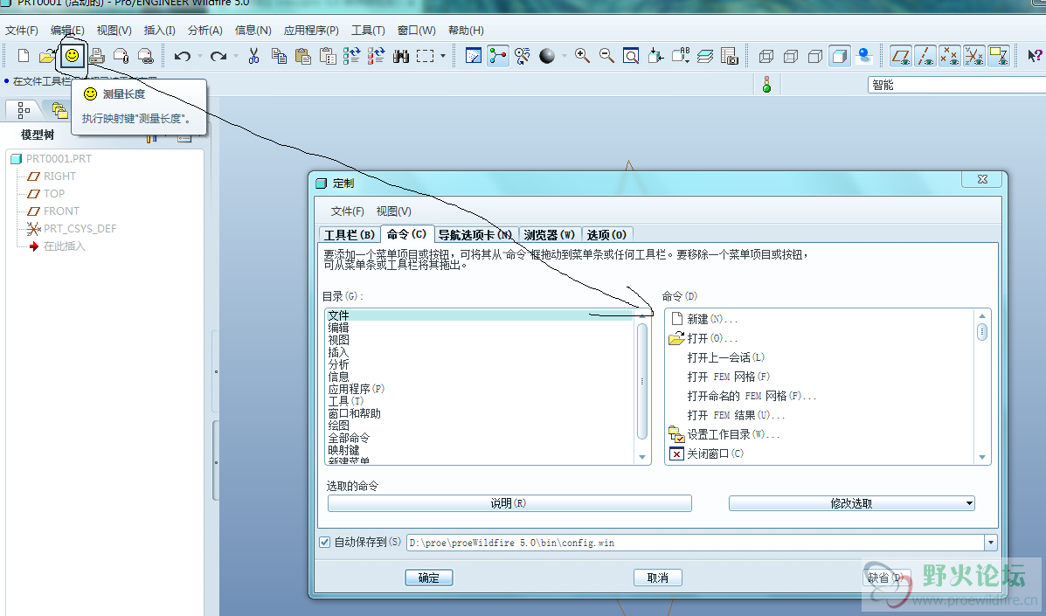The width and height of the screenshot is (1046, 616).
Task: Select Shading display mode icon
Action: click(x=839, y=56)
